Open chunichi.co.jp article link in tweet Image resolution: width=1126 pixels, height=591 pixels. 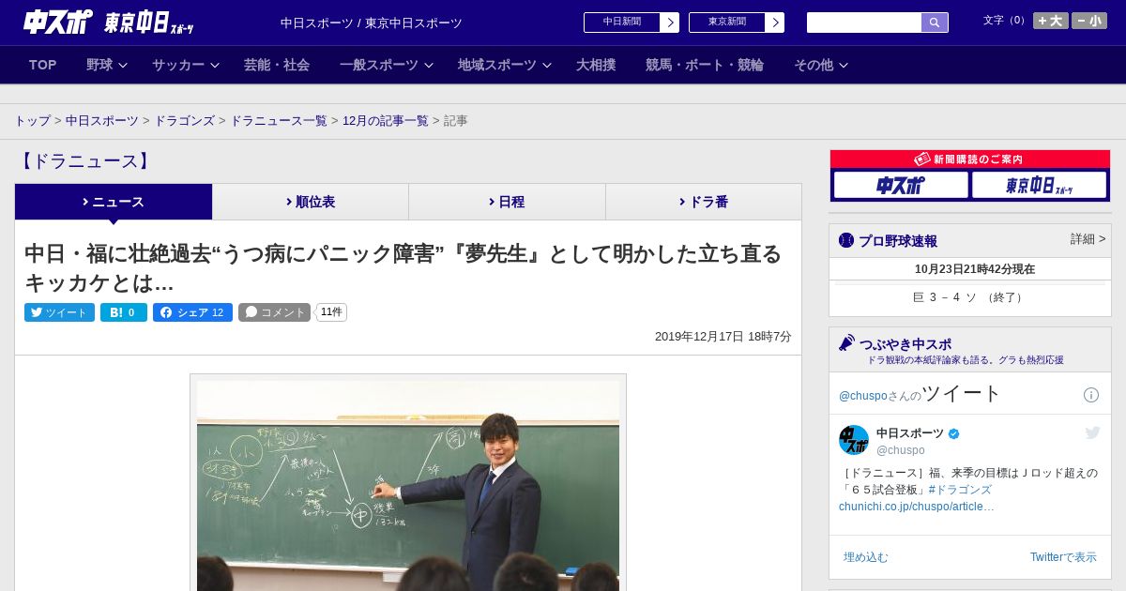[x=917, y=507]
